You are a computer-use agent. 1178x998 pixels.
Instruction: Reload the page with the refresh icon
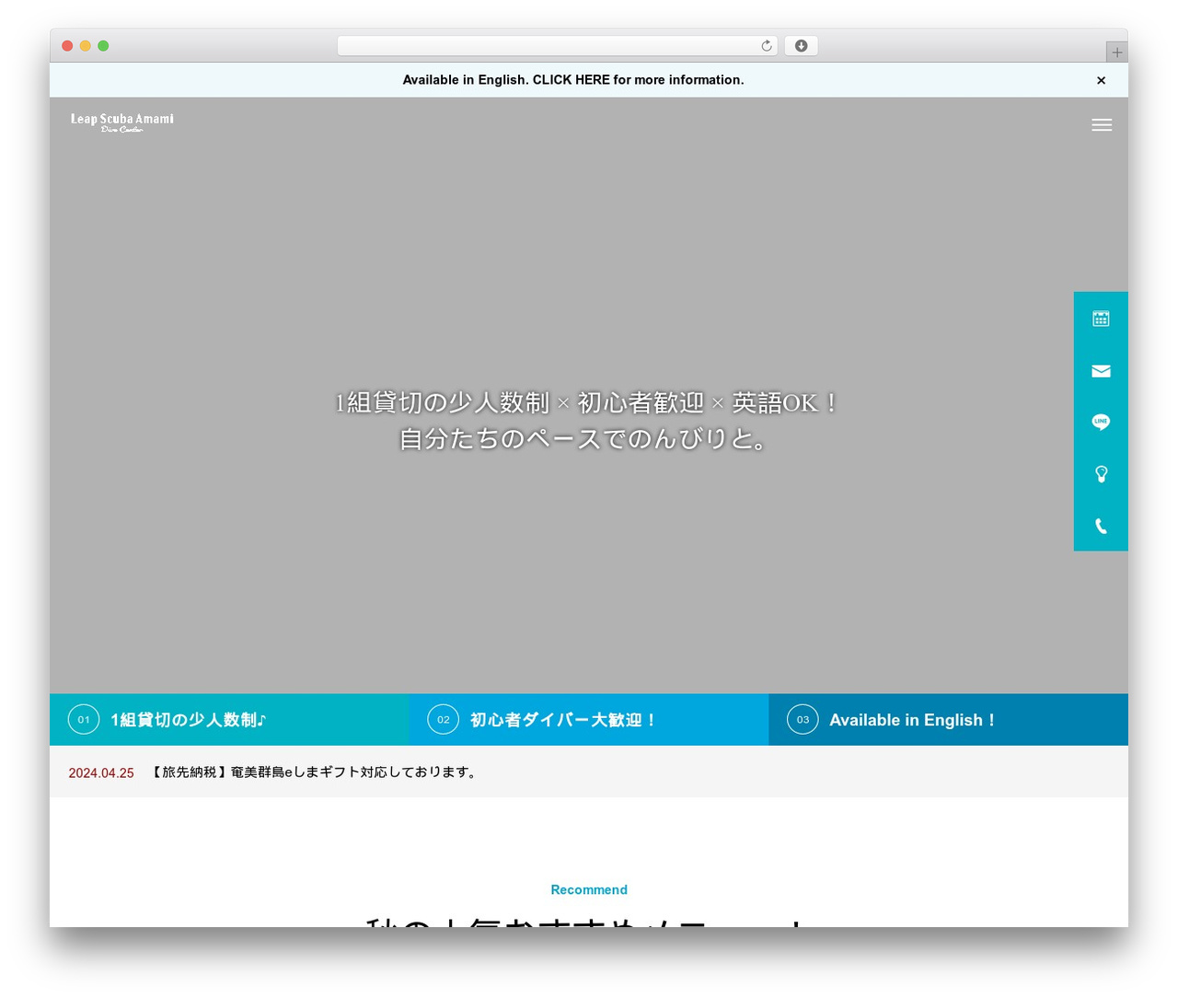[767, 46]
